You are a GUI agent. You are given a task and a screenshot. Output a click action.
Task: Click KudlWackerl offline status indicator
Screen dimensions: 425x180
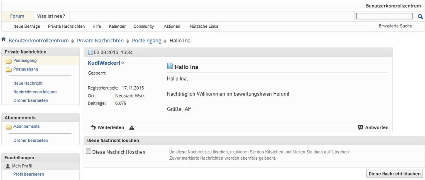tap(122, 63)
